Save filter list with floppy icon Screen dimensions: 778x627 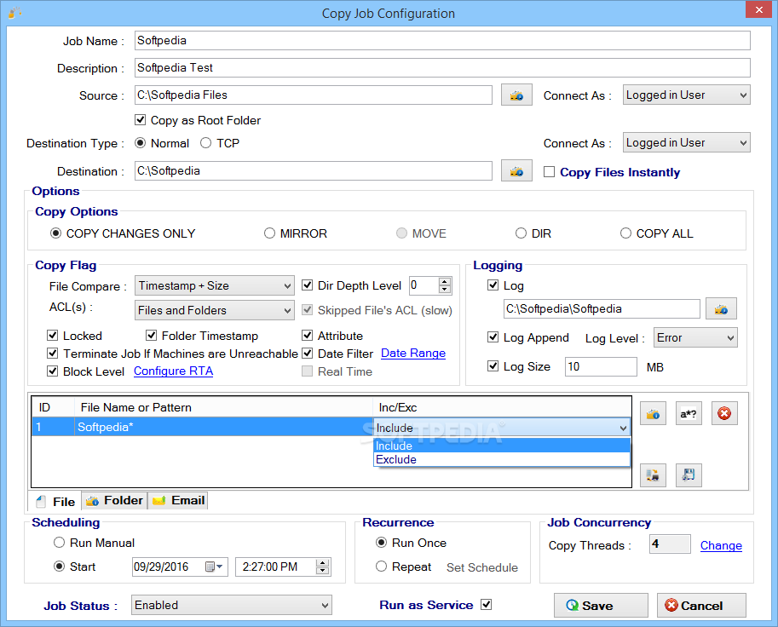coord(689,475)
